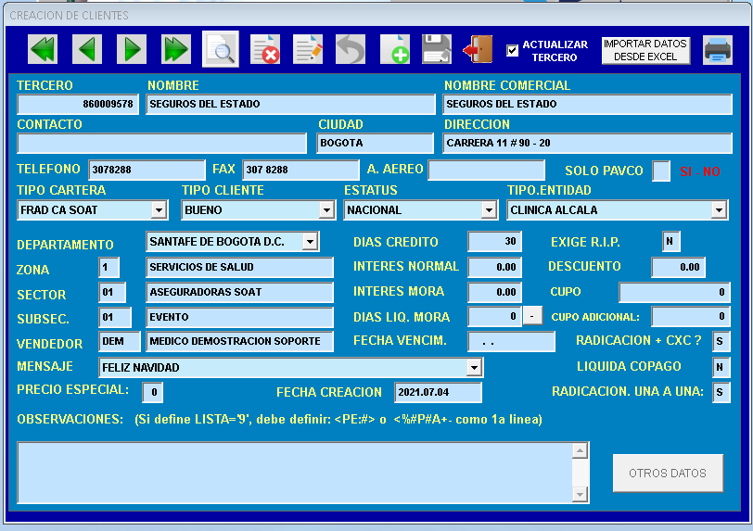Exit via the door icon
753x531 pixels.
(x=479, y=49)
